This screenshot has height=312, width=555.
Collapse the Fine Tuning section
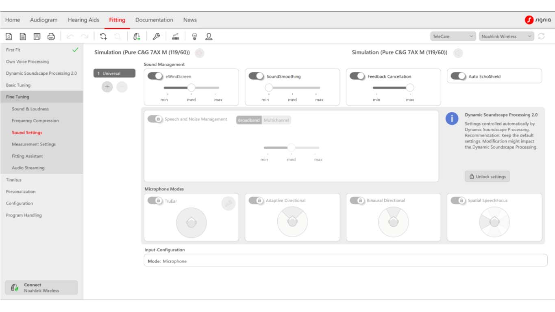(41, 97)
